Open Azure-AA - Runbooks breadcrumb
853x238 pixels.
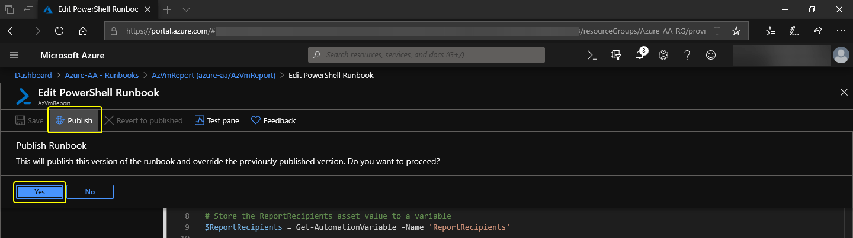[101, 75]
